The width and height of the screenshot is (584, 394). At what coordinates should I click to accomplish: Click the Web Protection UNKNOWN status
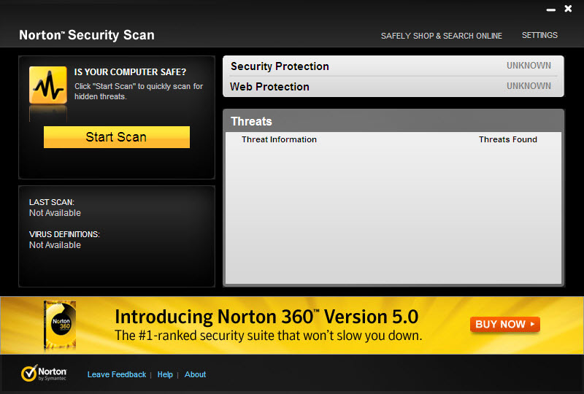(x=529, y=86)
